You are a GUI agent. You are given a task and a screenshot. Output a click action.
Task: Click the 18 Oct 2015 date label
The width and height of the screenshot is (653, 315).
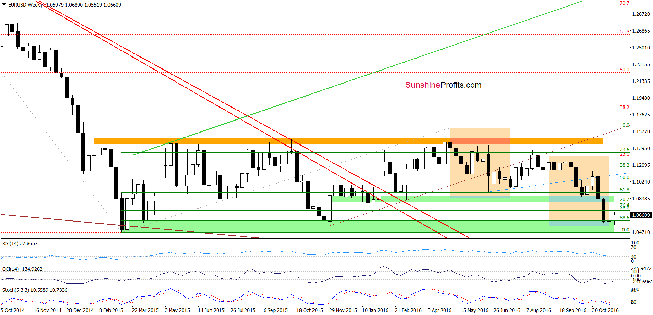click(x=310, y=310)
